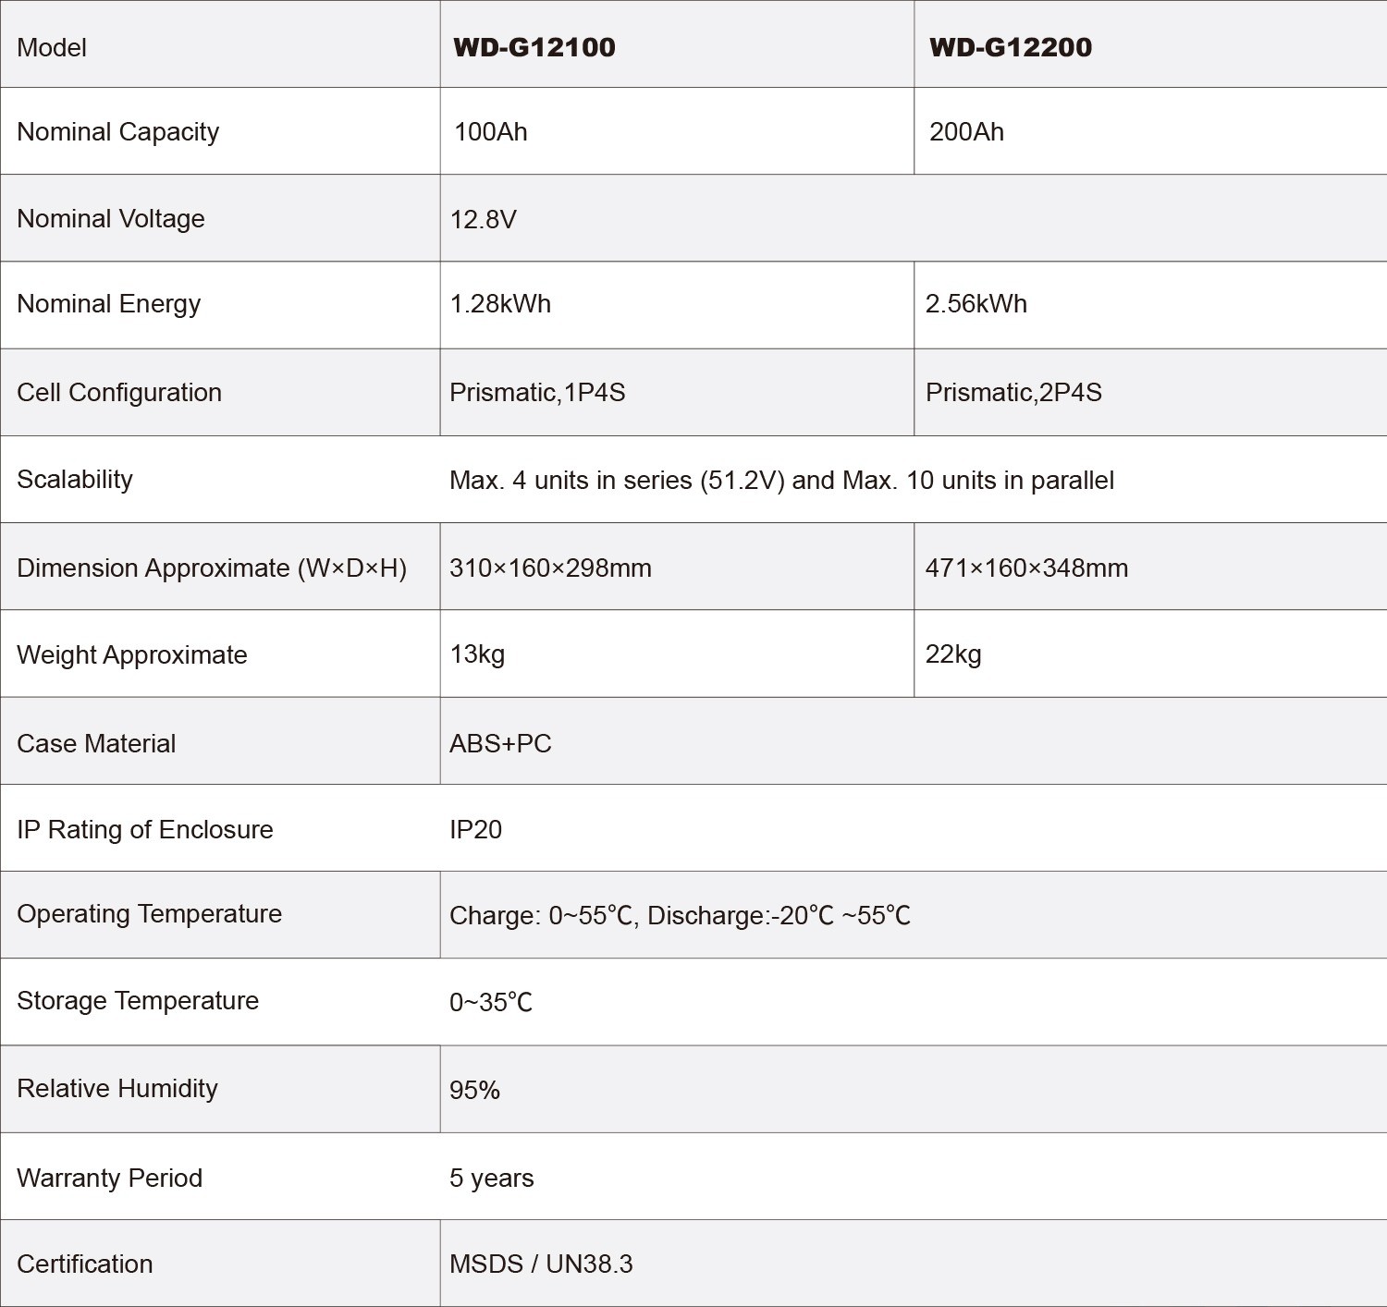The image size is (1387, 1307).
Task: Click the Operating Temperature row label
Action: (x=149, y=914)
